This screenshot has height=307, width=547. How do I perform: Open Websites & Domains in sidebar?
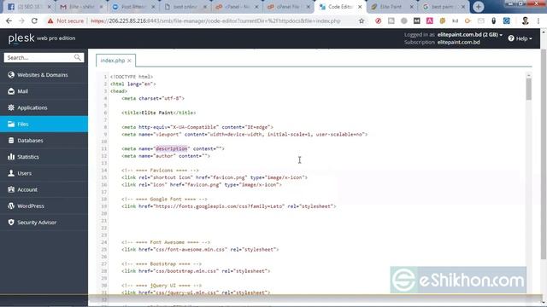tap(44, 75)
